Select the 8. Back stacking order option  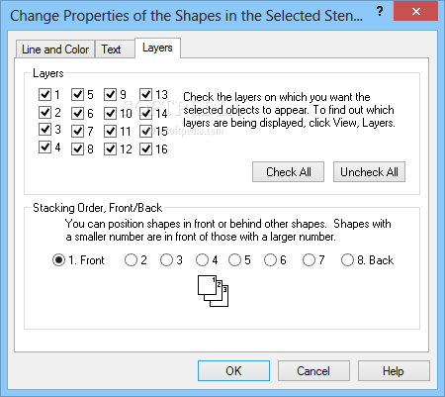(x=347, y=260)
